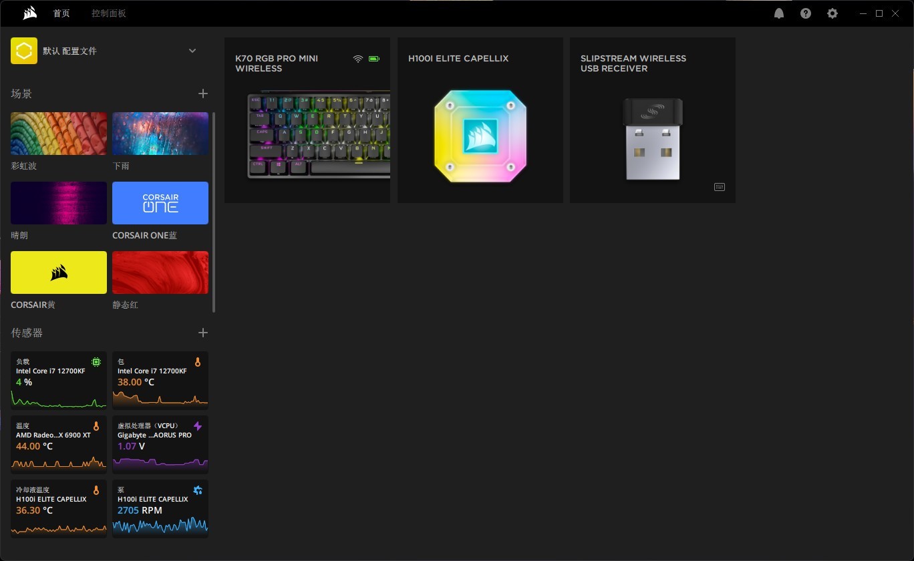Open the H100i 冷却液温度 sensor tile
Screen dimensions: 914x561
59,508
